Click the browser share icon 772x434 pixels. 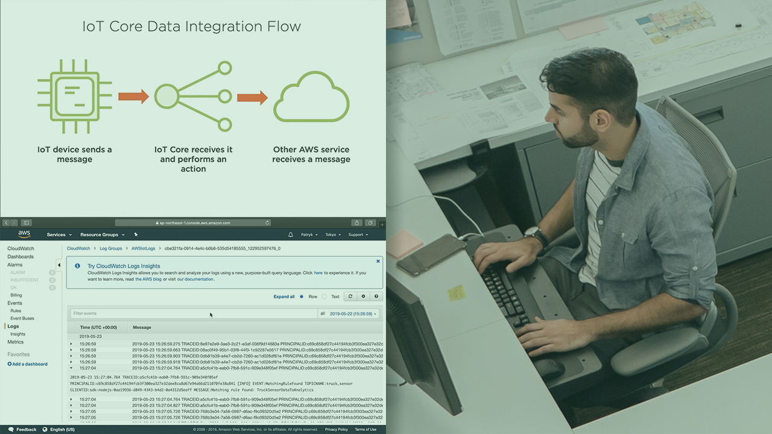point(357,222)
